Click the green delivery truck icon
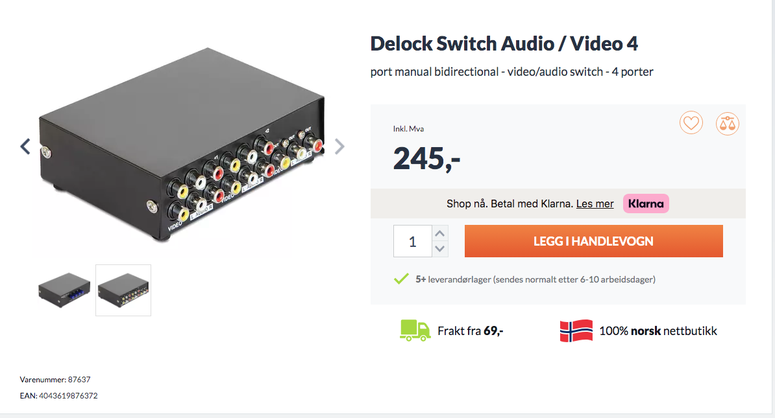775x418 pixels. tap(415, 331)
